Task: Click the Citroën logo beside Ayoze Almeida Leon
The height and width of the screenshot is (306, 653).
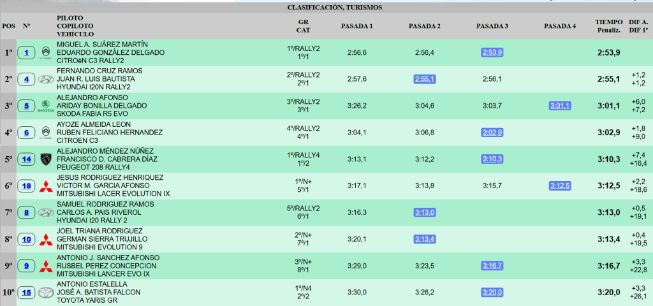Action: (x=45, y=133)
